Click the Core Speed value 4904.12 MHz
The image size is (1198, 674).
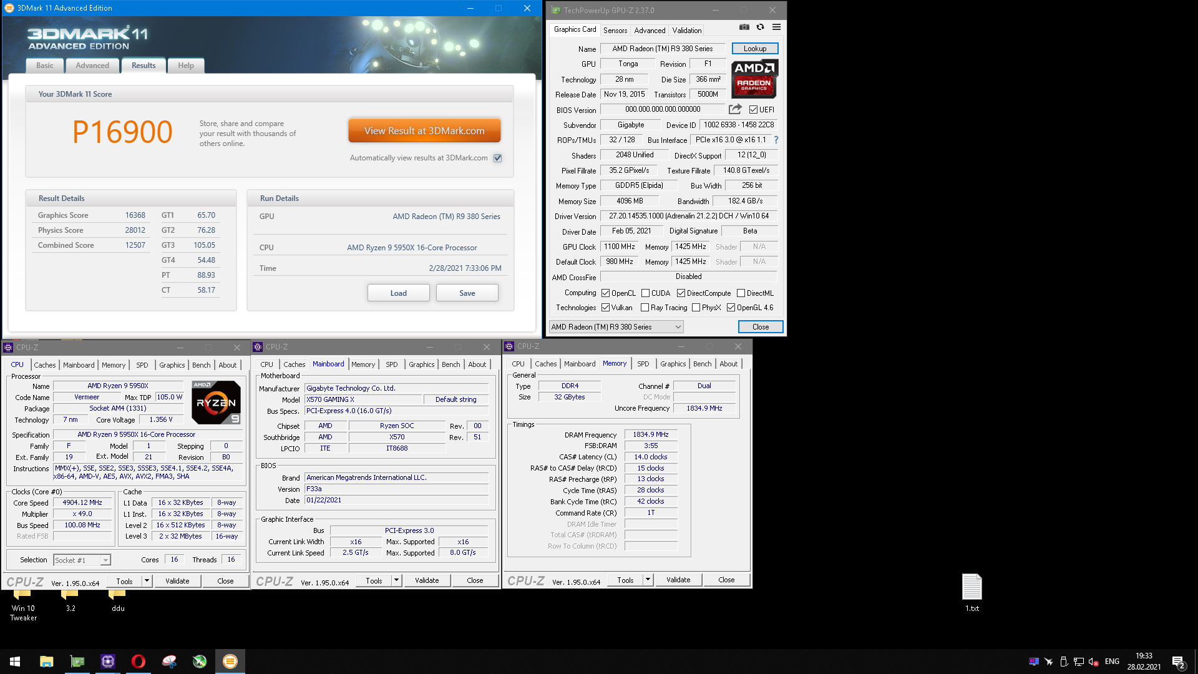click(82, 502)
